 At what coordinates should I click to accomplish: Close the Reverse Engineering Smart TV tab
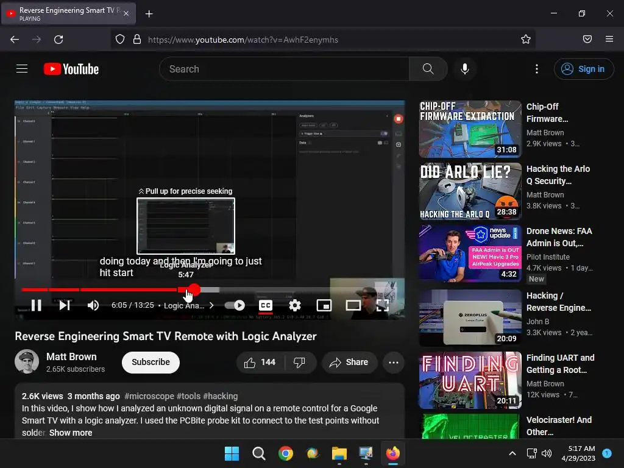tap(126, 13)
